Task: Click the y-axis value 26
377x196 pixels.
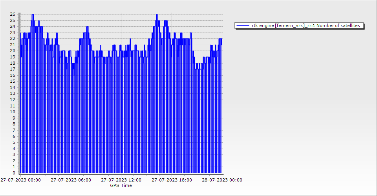Action: [13, 14]
